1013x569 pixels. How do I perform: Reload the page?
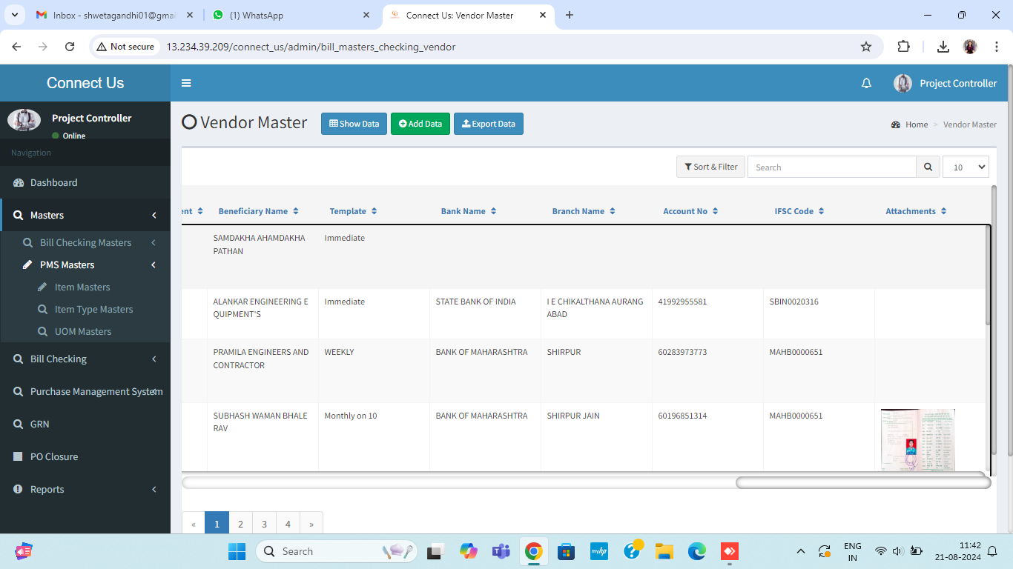(x=70, y=47)
